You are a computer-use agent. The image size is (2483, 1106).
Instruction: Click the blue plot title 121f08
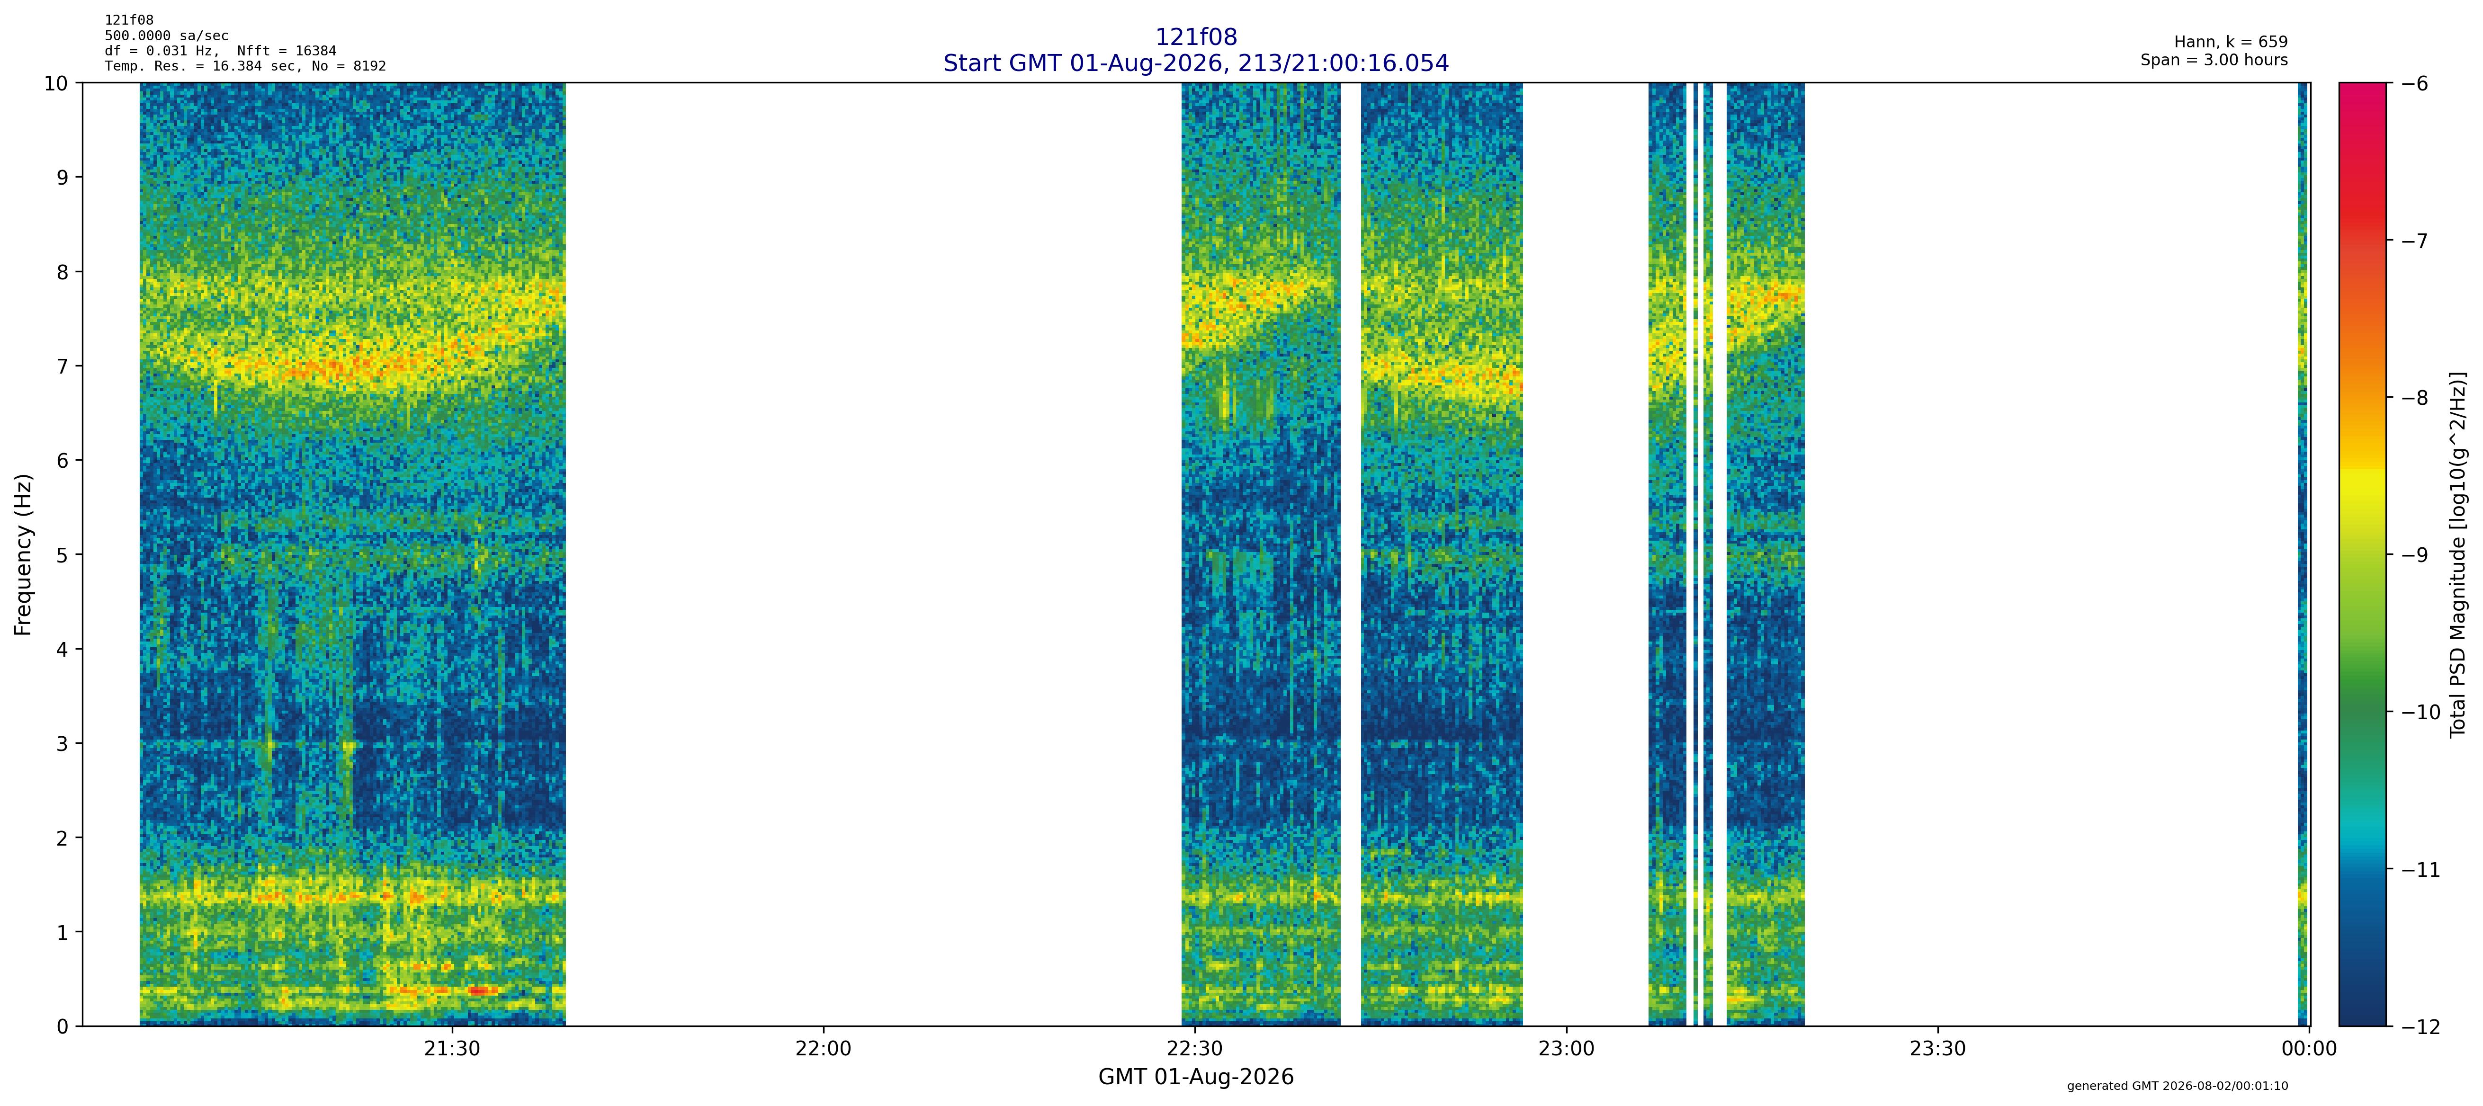tap(1196, 37)
